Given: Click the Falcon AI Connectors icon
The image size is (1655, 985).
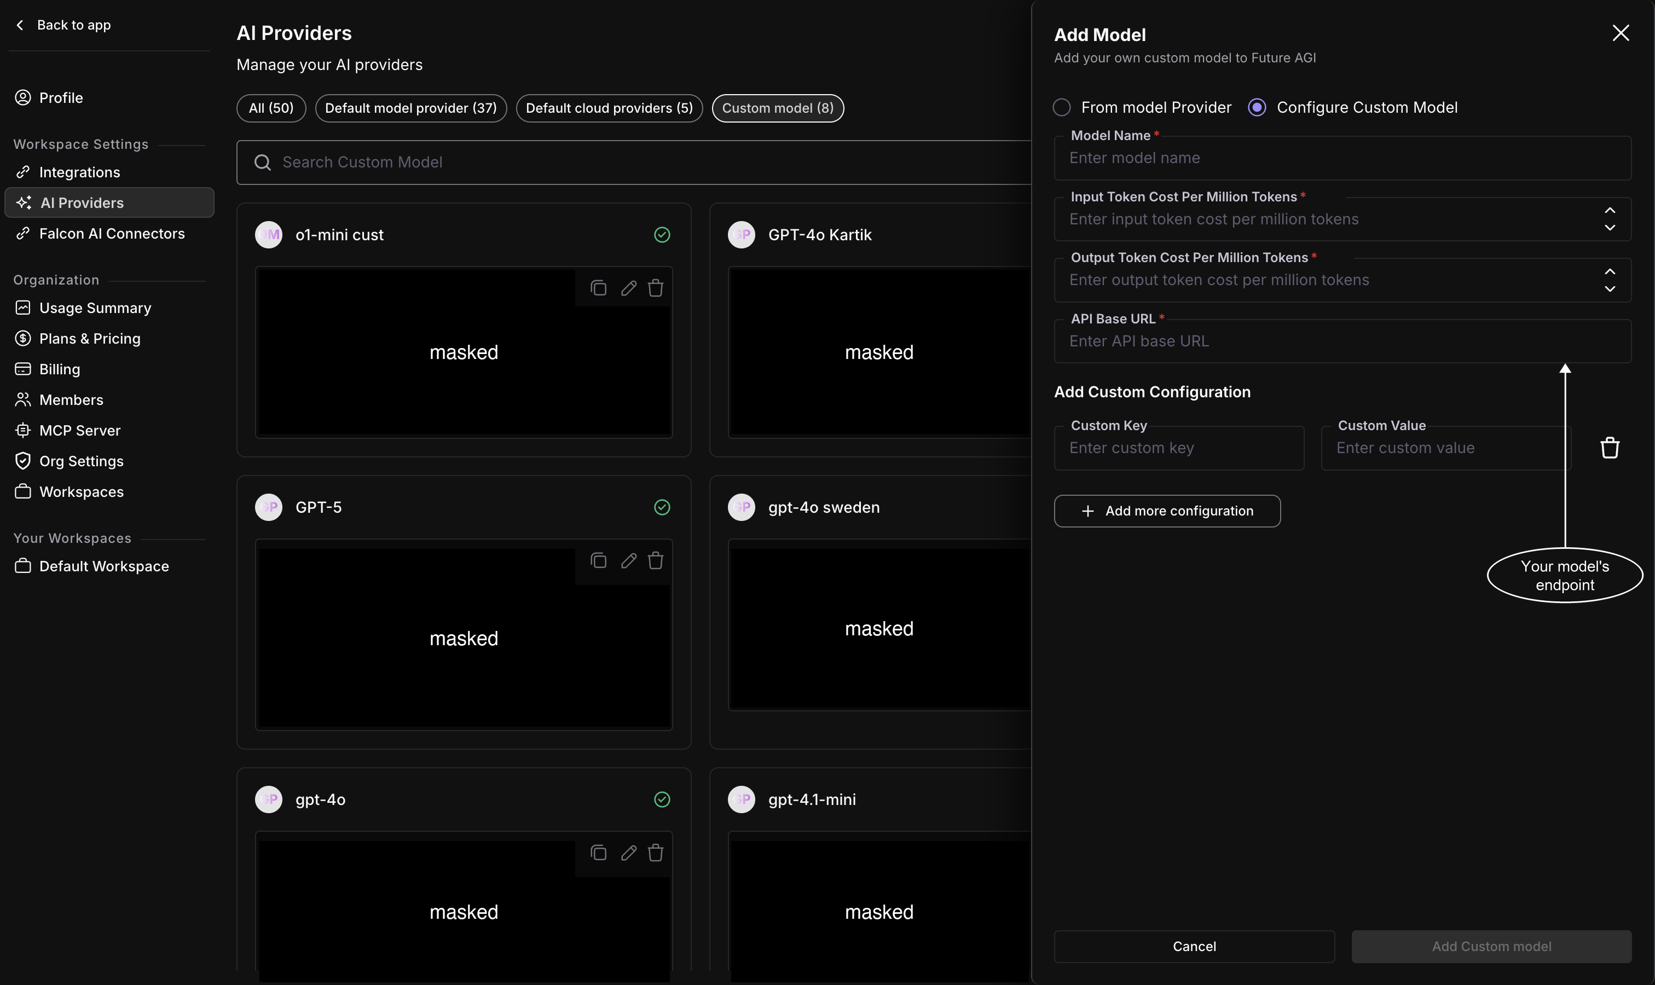Looking at the screenshot, I should click(x=23, y=233).
